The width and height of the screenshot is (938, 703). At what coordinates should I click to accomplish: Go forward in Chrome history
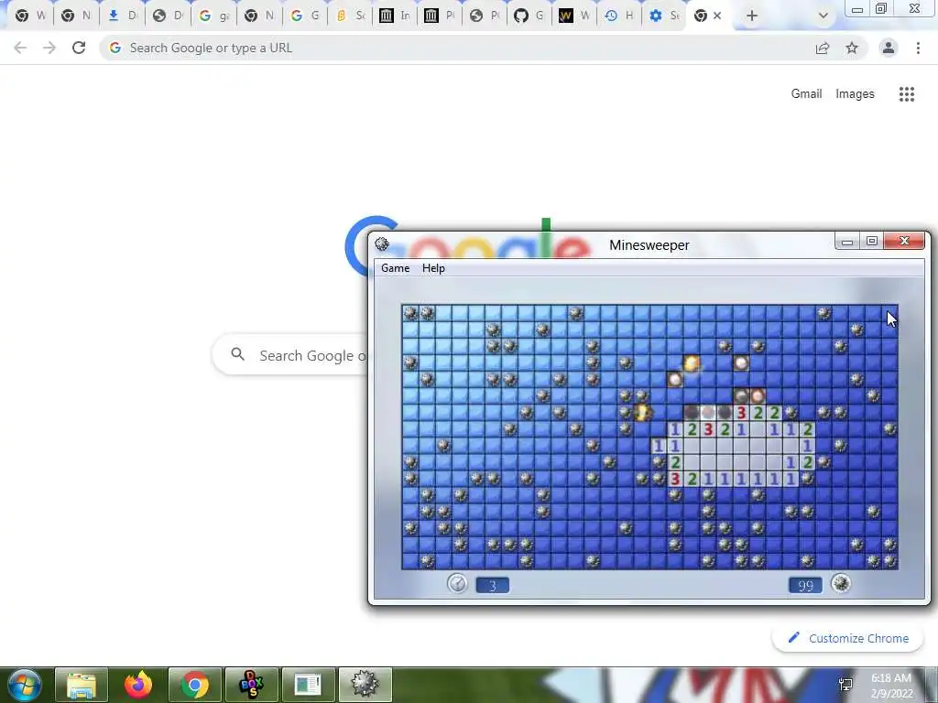(49, 48)
